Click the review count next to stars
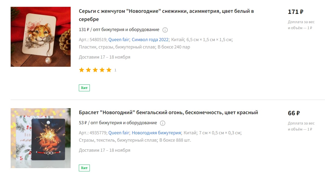The height and width of the screenshot is (173, 325). tap(115, 70)
